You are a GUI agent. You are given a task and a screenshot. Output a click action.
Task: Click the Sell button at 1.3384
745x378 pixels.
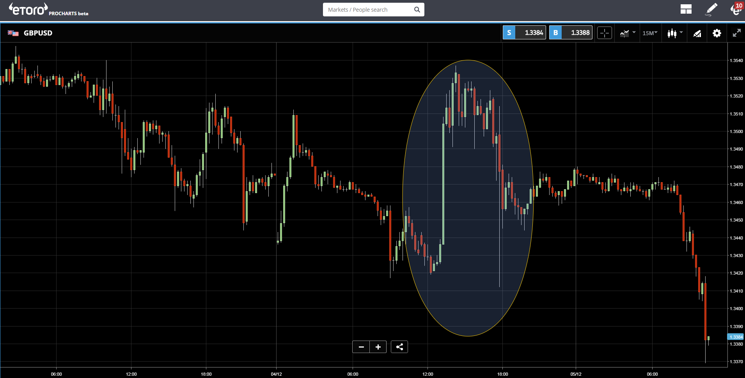[524, 33]
